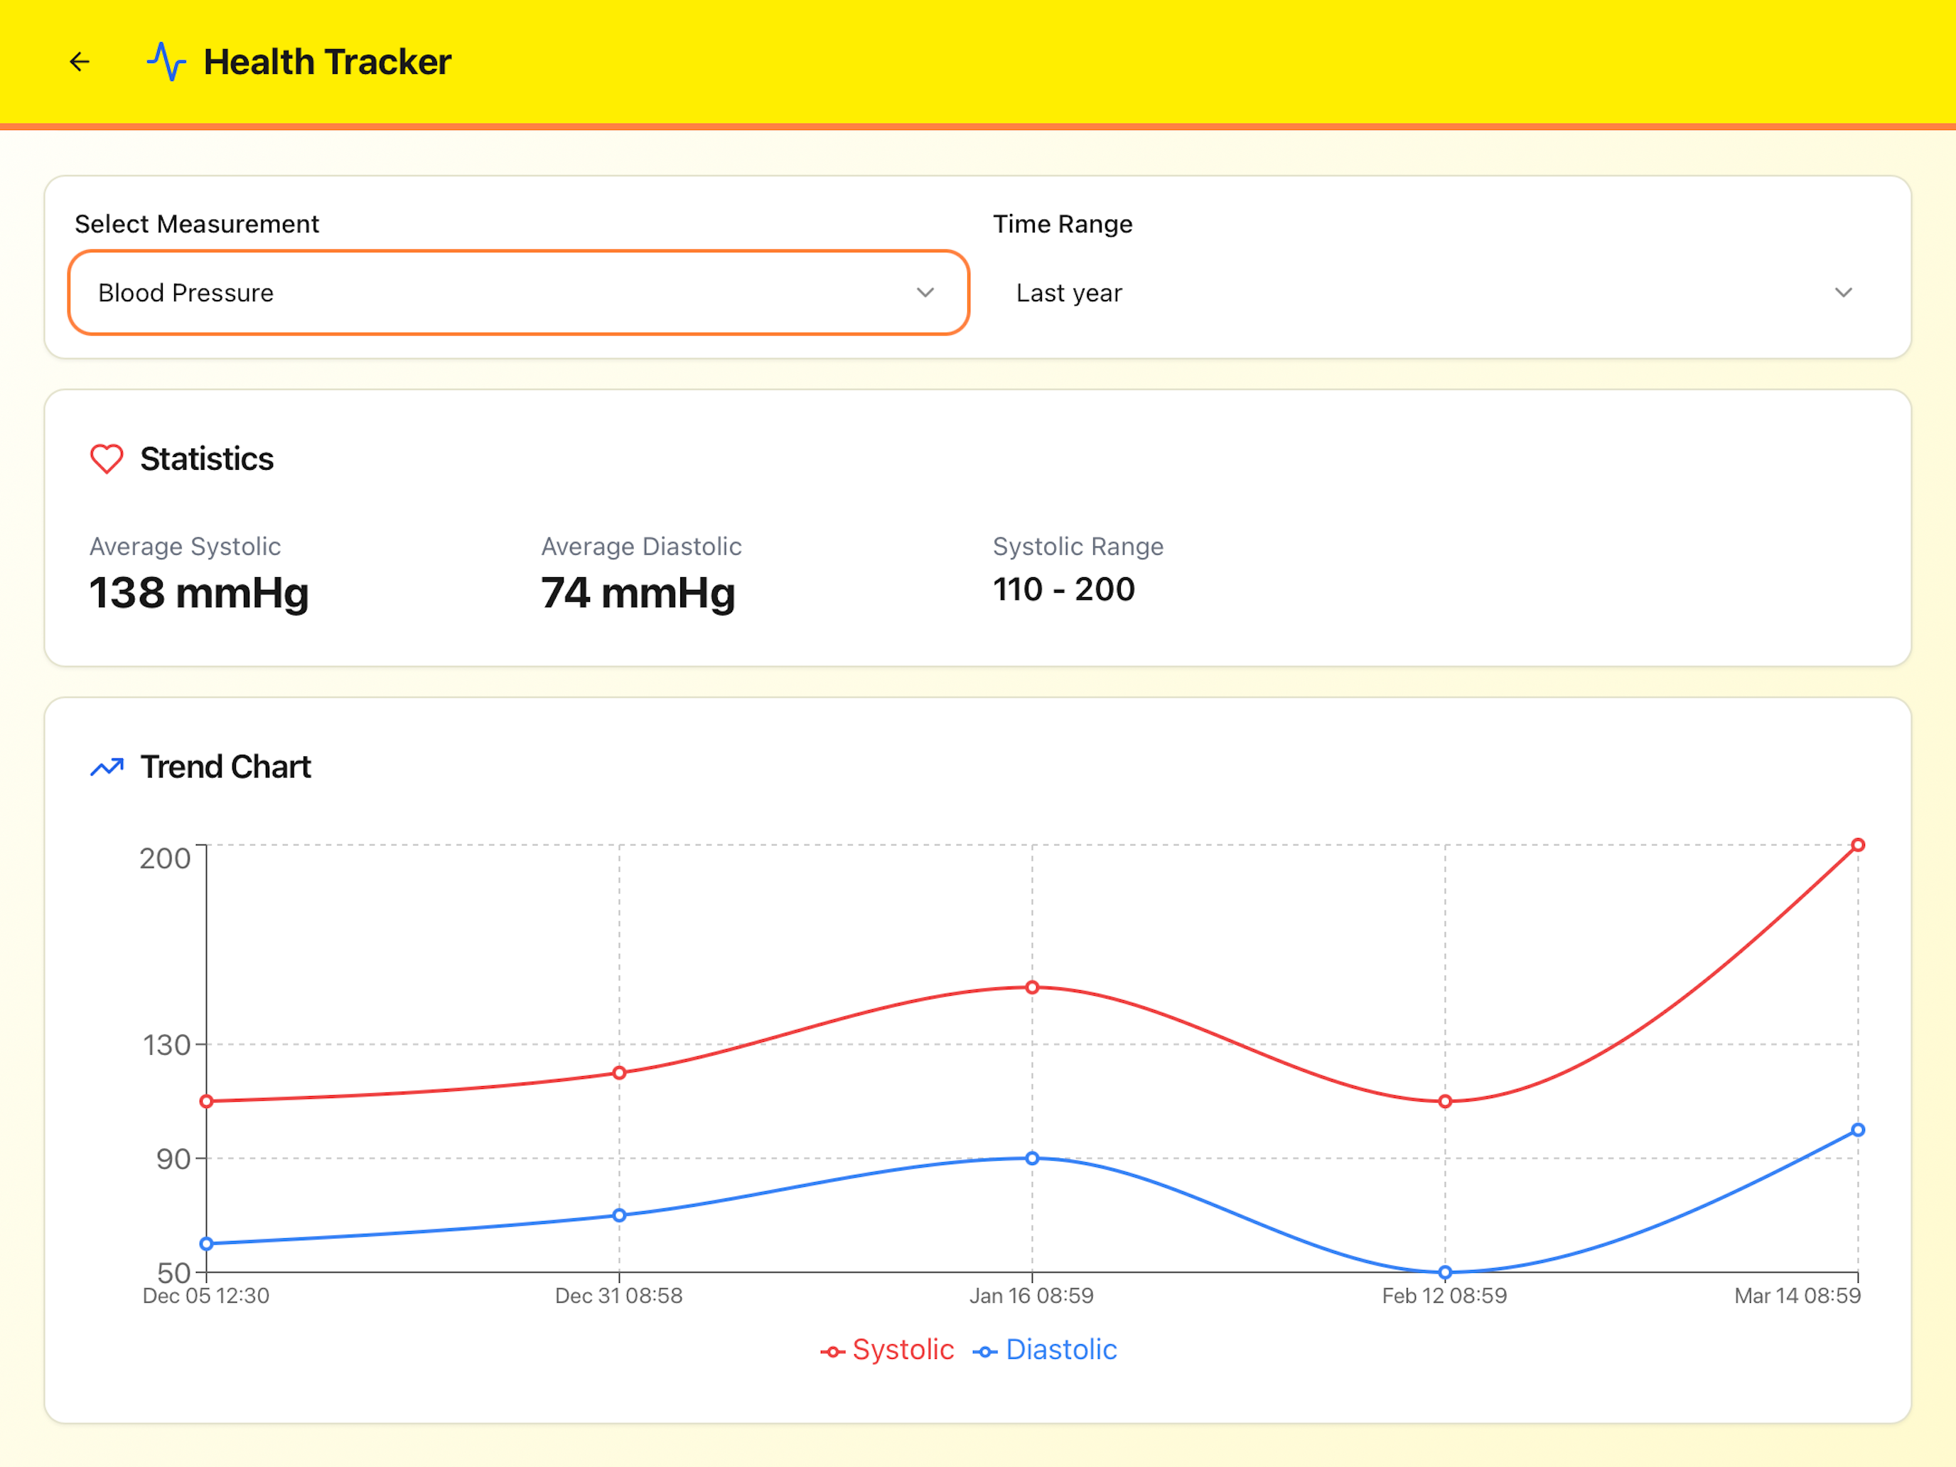The width and height of the screenshot is (1956, 1467).
Task: Toggle the Diastolic legend entry
Action: pyautogui.click(x=1044, y=1350)
